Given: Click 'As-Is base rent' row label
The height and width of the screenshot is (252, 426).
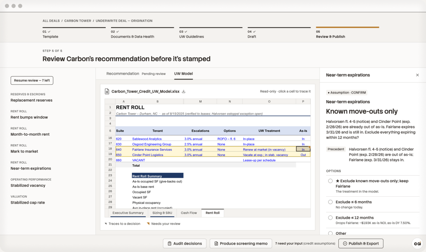Looking at the screenshot, I should tap(143, 187).
